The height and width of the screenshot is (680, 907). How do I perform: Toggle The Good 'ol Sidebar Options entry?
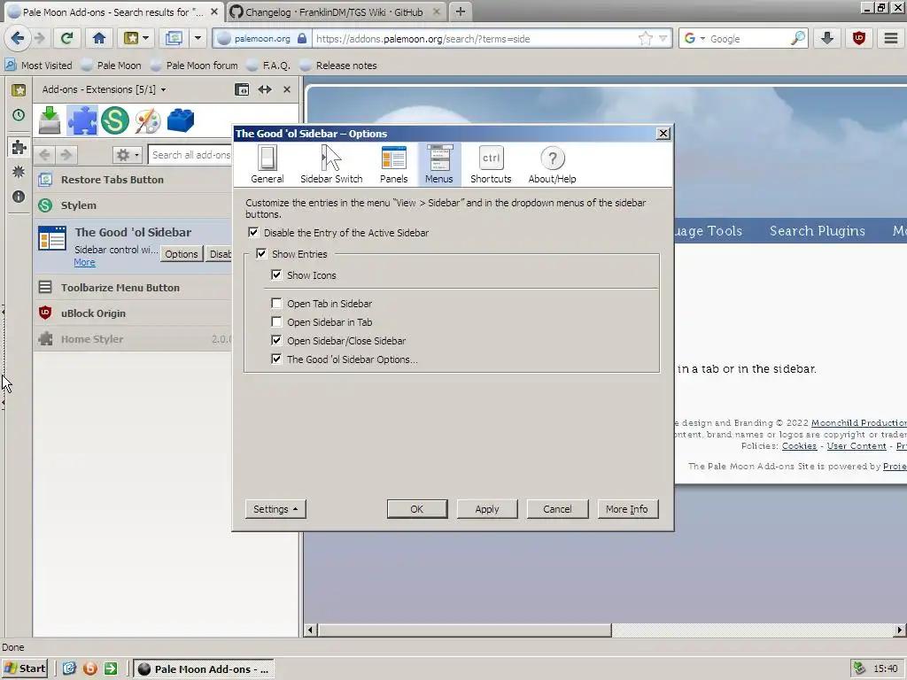point(276,359)
